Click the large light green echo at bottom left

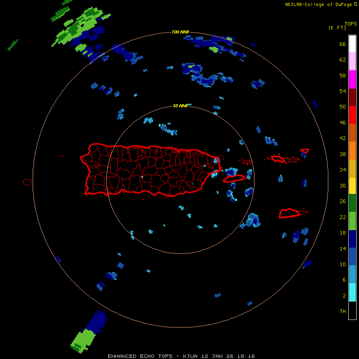83,341
